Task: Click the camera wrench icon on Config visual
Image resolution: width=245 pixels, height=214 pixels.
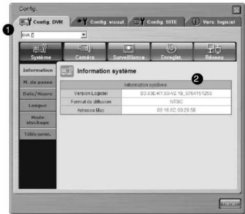Action: [x=83, y=21]
